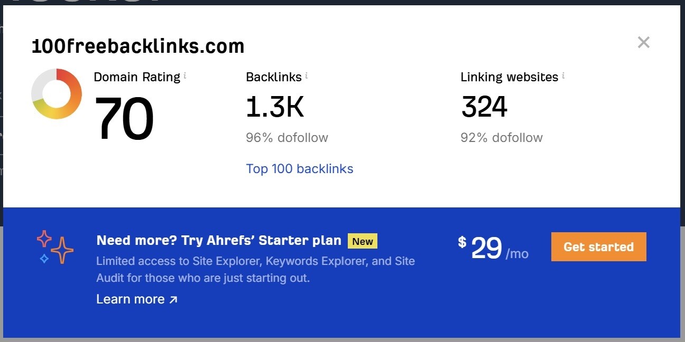
Task: Select the 324 linking websites count
Action: click(484, 107)
